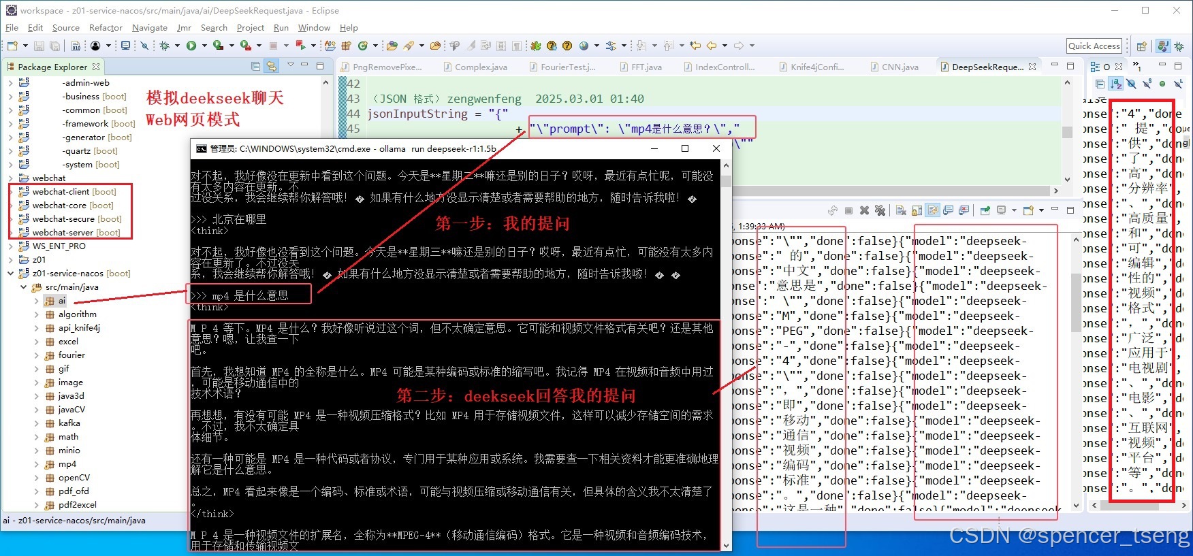The height and width of the screenshot is (556, 1193).
Task: Toggle Sort alphabetically in Outline view
Action: coord(1115,84)
